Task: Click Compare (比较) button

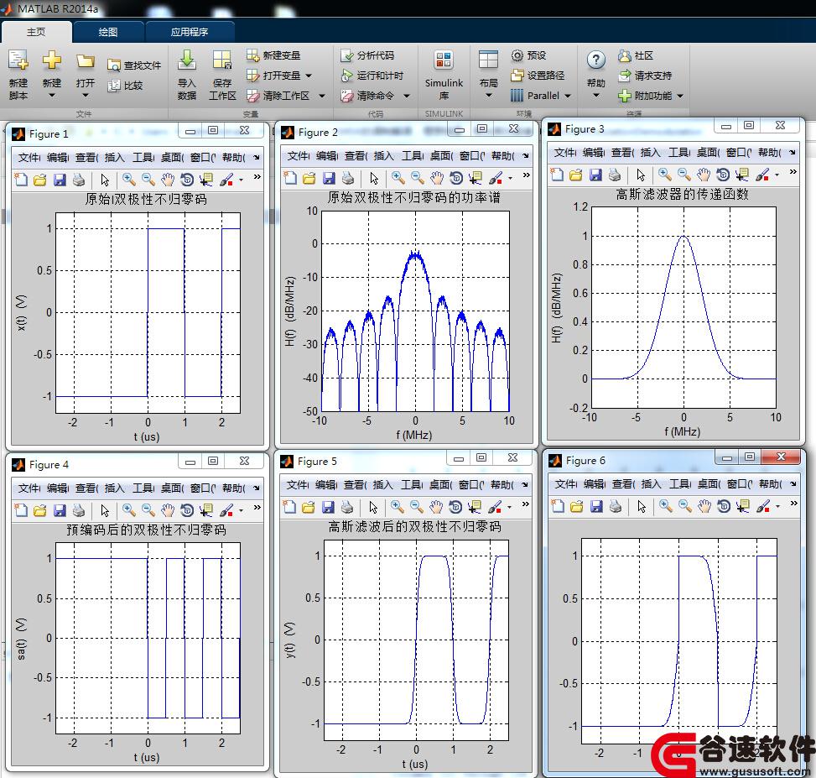Action: [125, 86]
